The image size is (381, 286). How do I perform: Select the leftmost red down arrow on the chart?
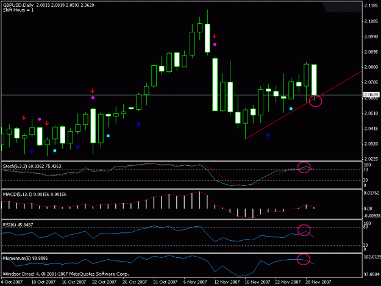[24, 118]
